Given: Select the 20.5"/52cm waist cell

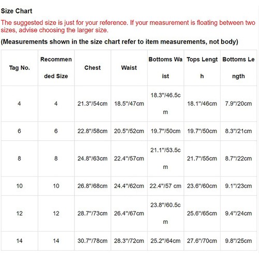Looking at the screenshot, I should point(129,131).
